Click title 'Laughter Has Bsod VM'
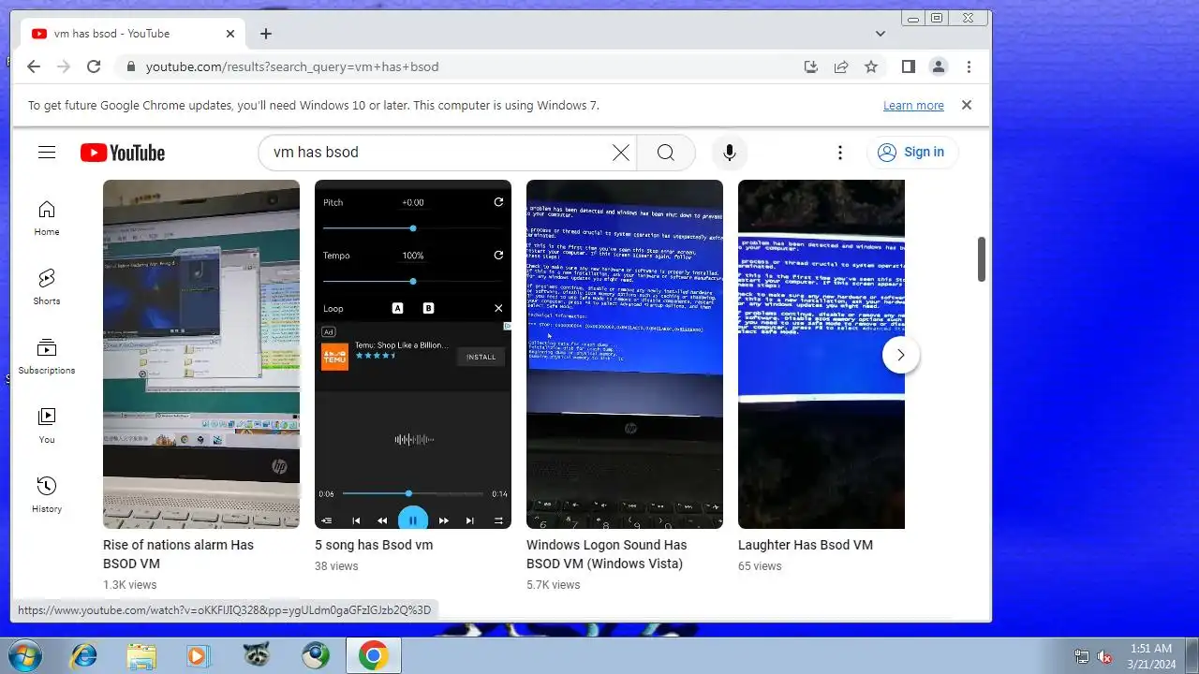1199x674 pixels. tap(806, 545)
